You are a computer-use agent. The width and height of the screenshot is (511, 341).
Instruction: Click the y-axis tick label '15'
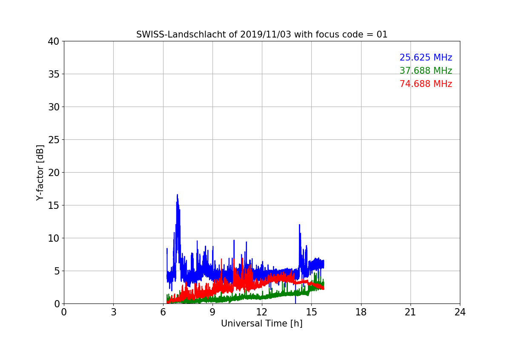54,205
